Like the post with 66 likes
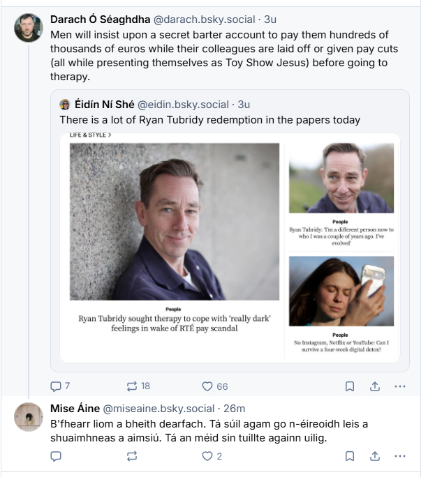Viewport: 435px width, 477px height. [207, 386]
